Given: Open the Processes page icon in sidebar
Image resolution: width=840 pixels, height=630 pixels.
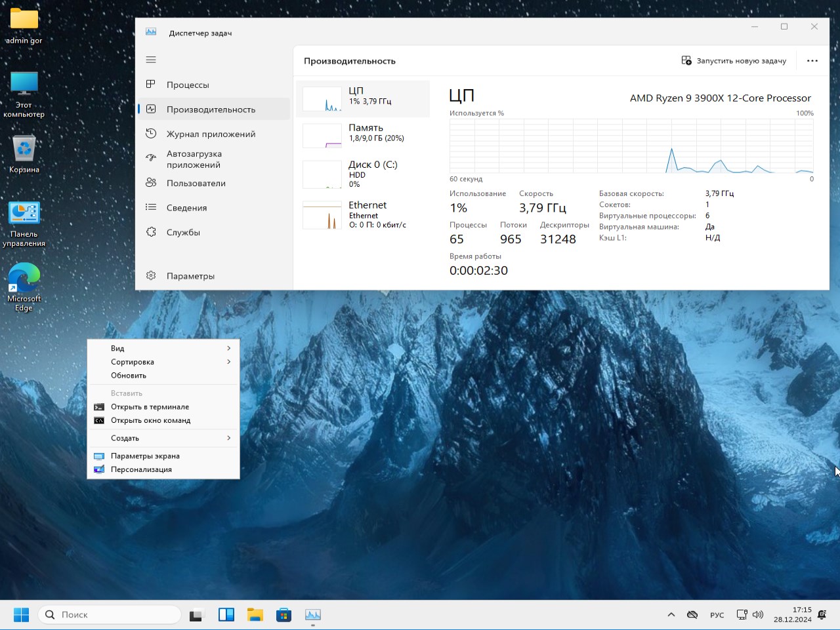Looking at the screenshot, I should 151,85.
